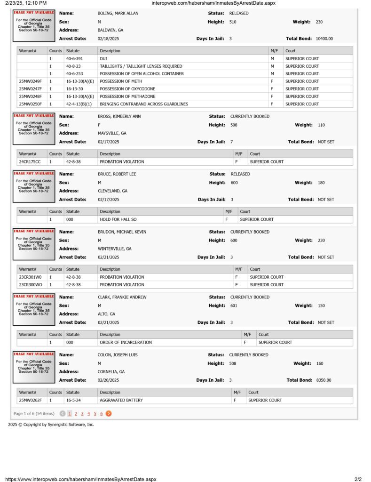Screen dimensions: 371x482
Task: Open page 3 of results
Action: (82, 414)
